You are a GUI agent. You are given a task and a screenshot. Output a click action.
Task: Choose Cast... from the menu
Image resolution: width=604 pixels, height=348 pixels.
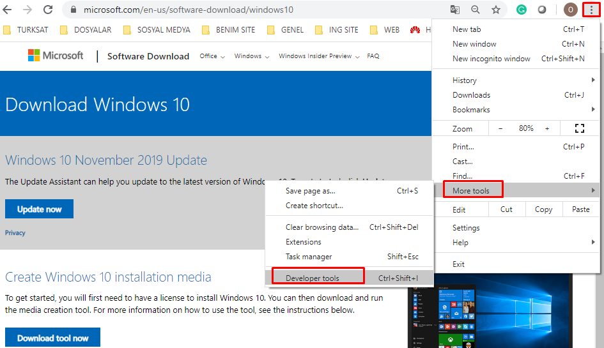point(516,162)
